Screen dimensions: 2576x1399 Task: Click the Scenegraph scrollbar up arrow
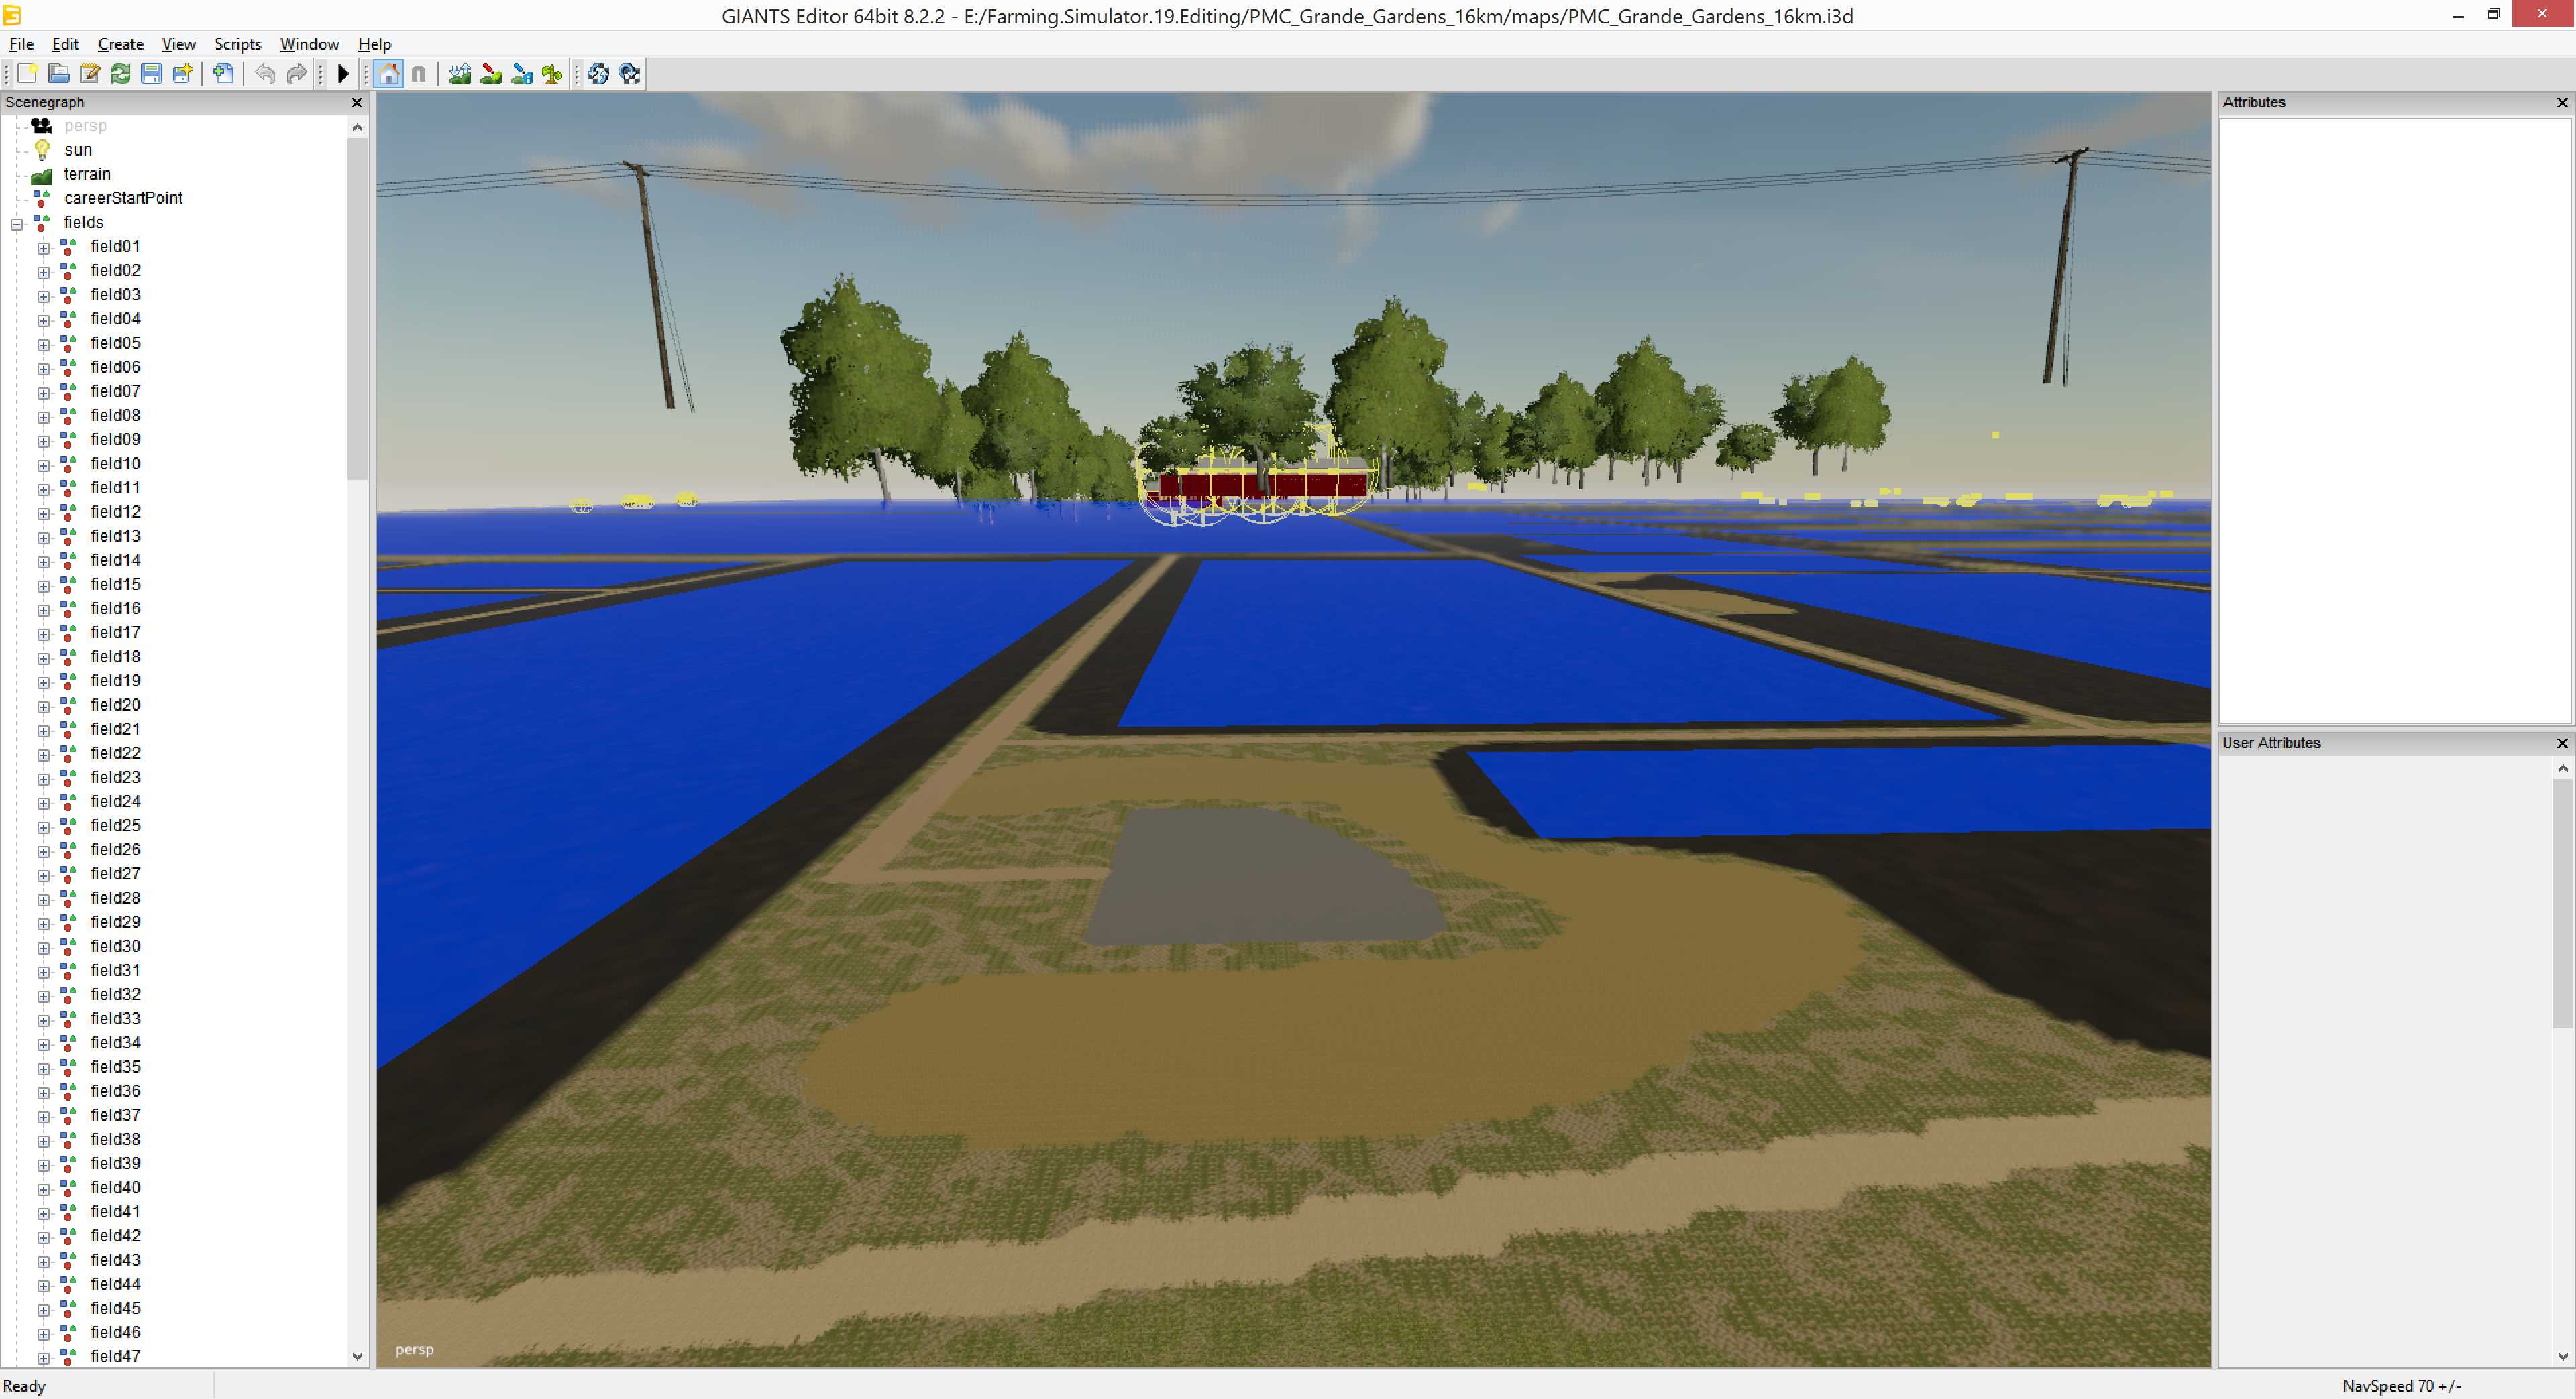357,128
